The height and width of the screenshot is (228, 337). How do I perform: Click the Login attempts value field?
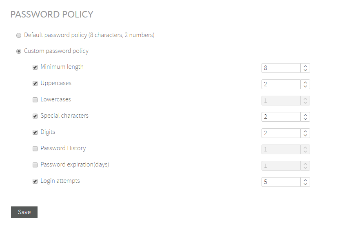pyautogui.click(x=281, y=182)
